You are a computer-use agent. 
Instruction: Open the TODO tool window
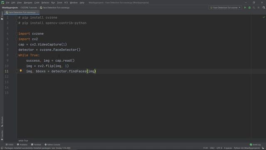point(9,145)
